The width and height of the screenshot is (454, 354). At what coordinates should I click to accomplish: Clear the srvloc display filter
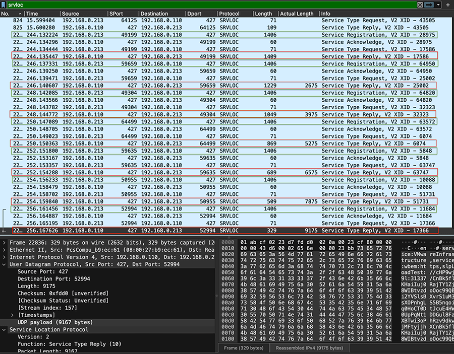coord(421,5)
